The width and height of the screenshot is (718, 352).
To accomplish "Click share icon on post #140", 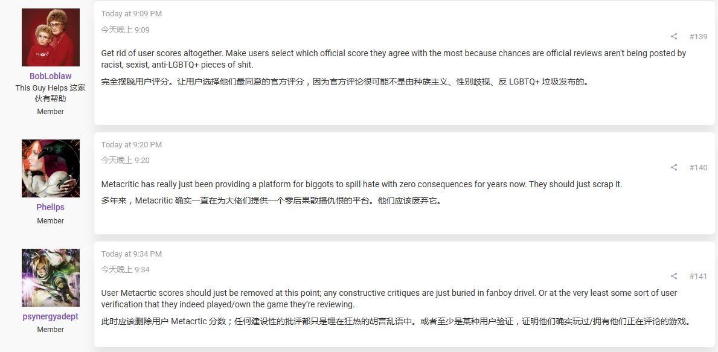I will coord(673,167).
